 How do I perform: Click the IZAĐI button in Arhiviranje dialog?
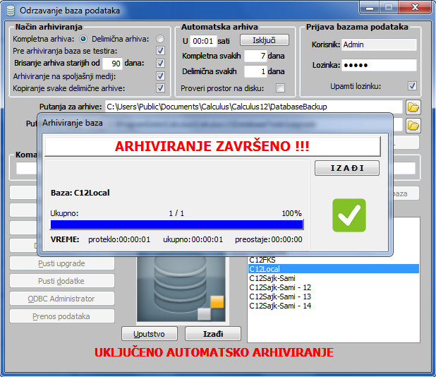coord(346,168)
